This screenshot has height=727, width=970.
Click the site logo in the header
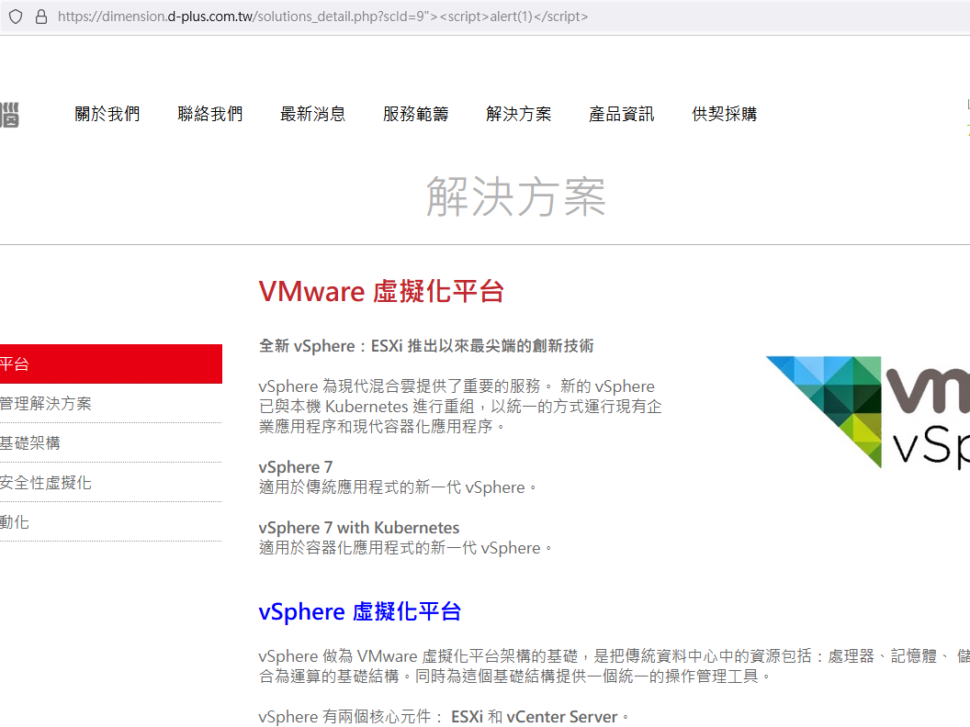click(x=10, y=115)
